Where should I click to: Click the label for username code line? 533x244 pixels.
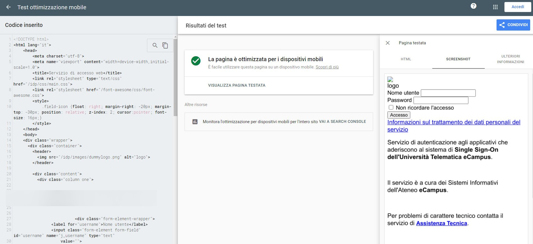tap(100, 224)
